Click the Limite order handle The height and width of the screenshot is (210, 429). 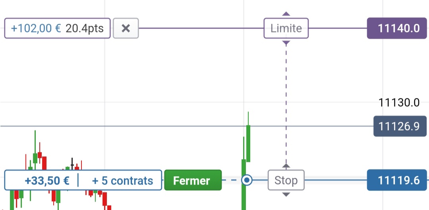(286, 29)
